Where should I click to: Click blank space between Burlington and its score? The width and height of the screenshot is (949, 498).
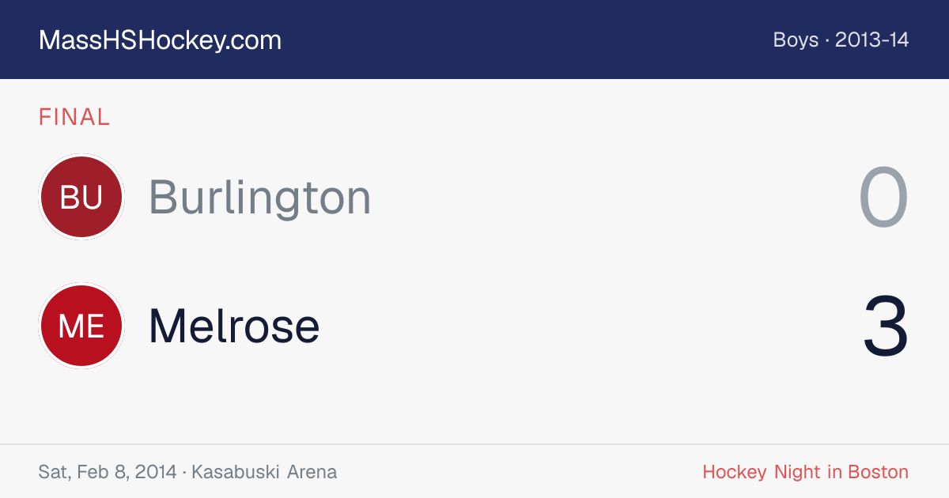[613, 197]
